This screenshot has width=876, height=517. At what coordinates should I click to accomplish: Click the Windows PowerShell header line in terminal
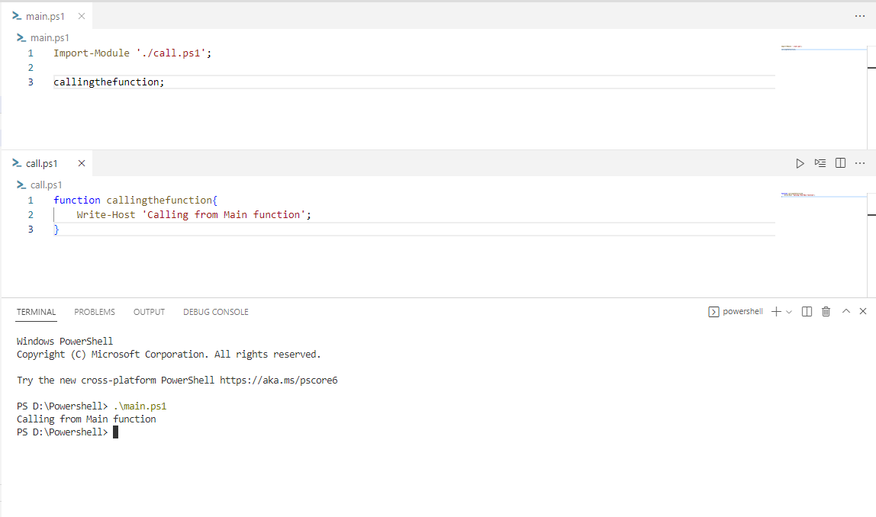[x=65, y=341]
